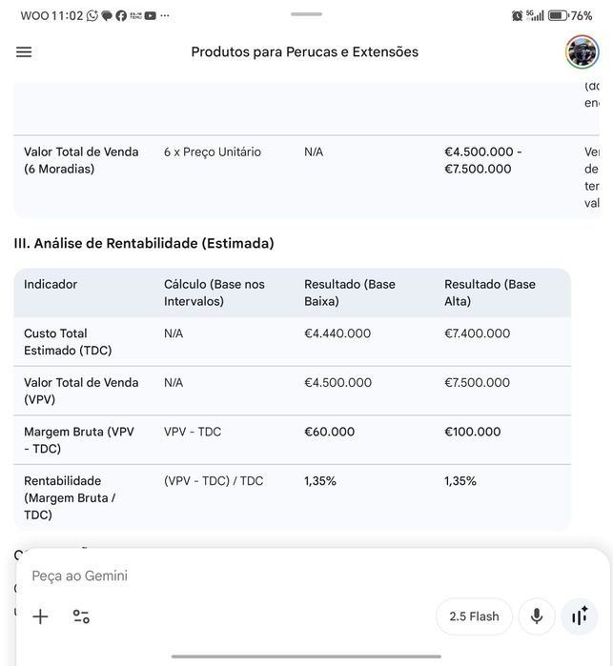
Task: Start Gemini Live with the sparkle bars icon
Action: pyautogui.click(x=580, y=616)
